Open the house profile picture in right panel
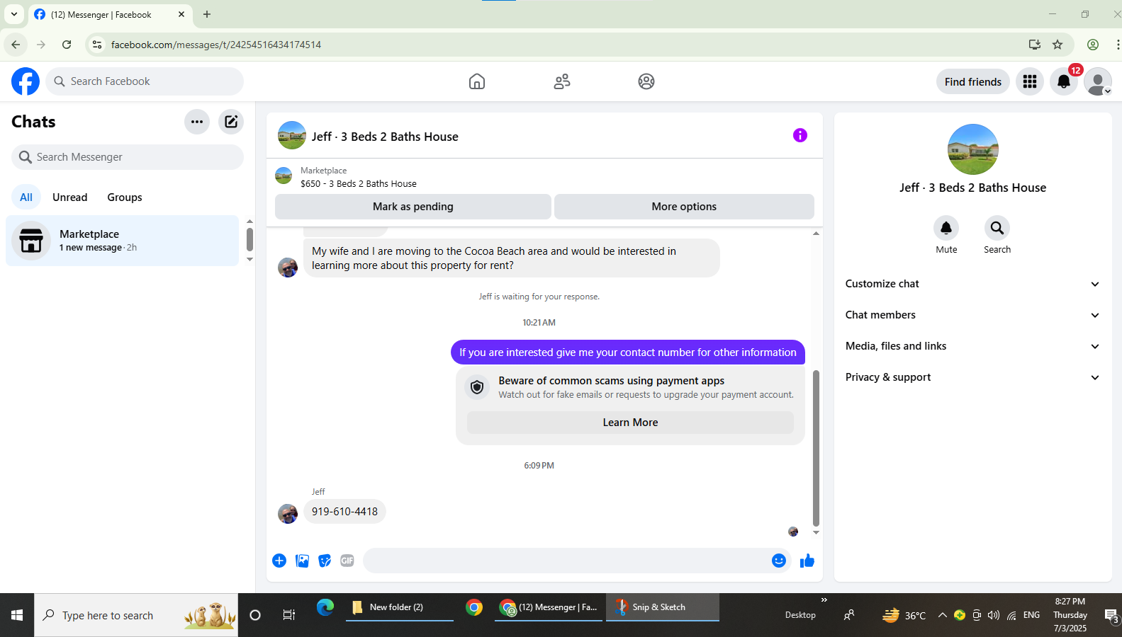1122x637 pixels. click(x=973, y=149)
